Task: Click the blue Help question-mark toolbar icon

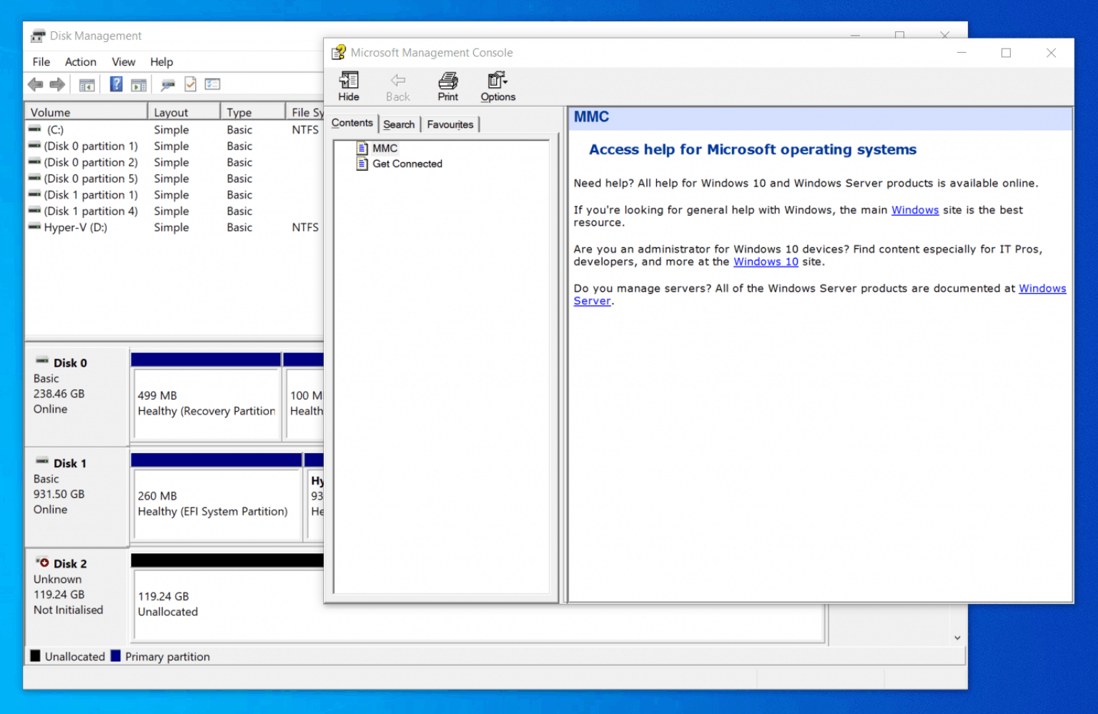Action: (x=116, y=84)
